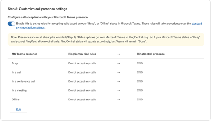
Task: Click the Busy row's 'Do not accept any calls'
Action: click(82, 63)
